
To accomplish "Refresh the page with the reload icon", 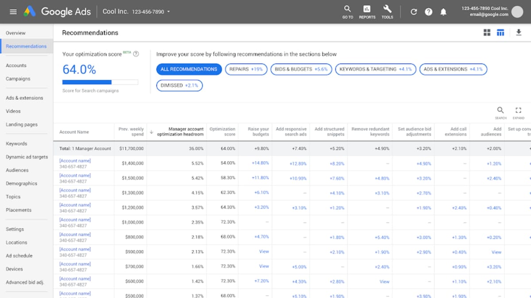I will [414, 11].
